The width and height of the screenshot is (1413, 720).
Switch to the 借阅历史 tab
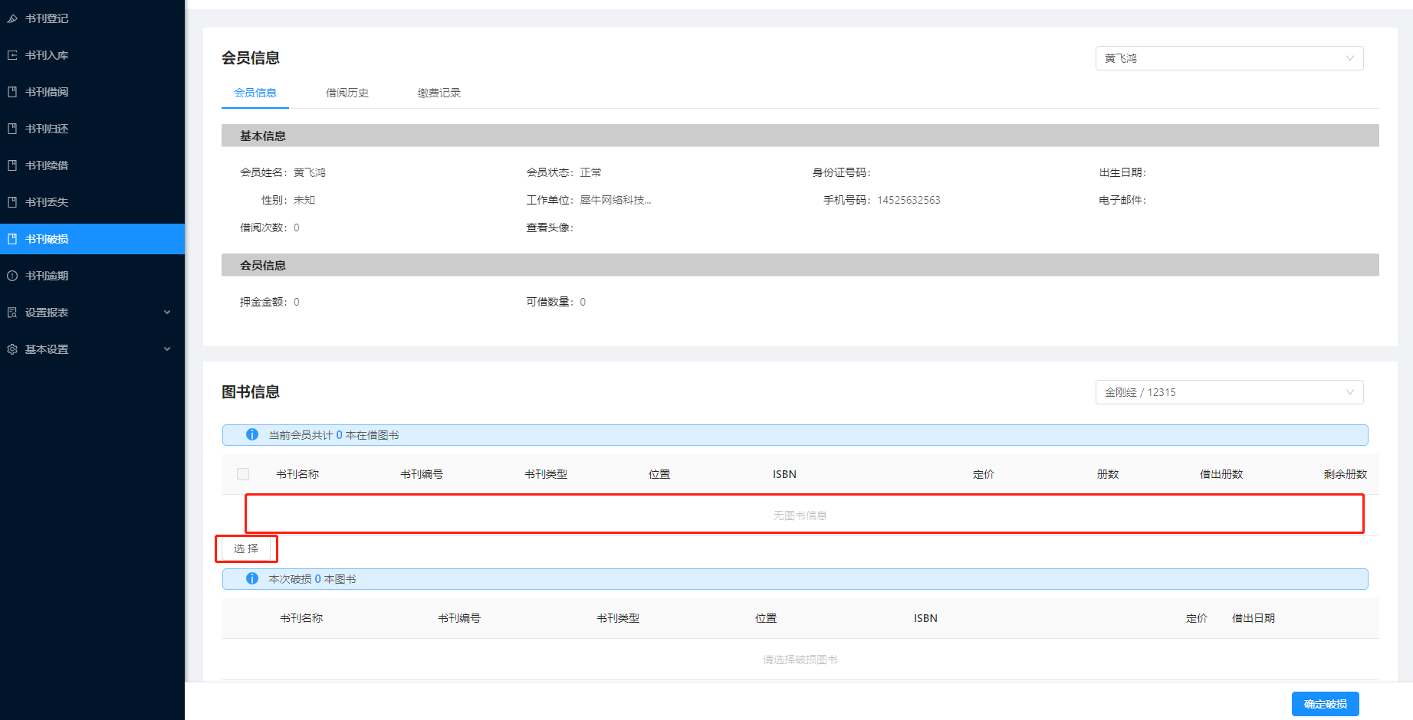click(347, 93)
